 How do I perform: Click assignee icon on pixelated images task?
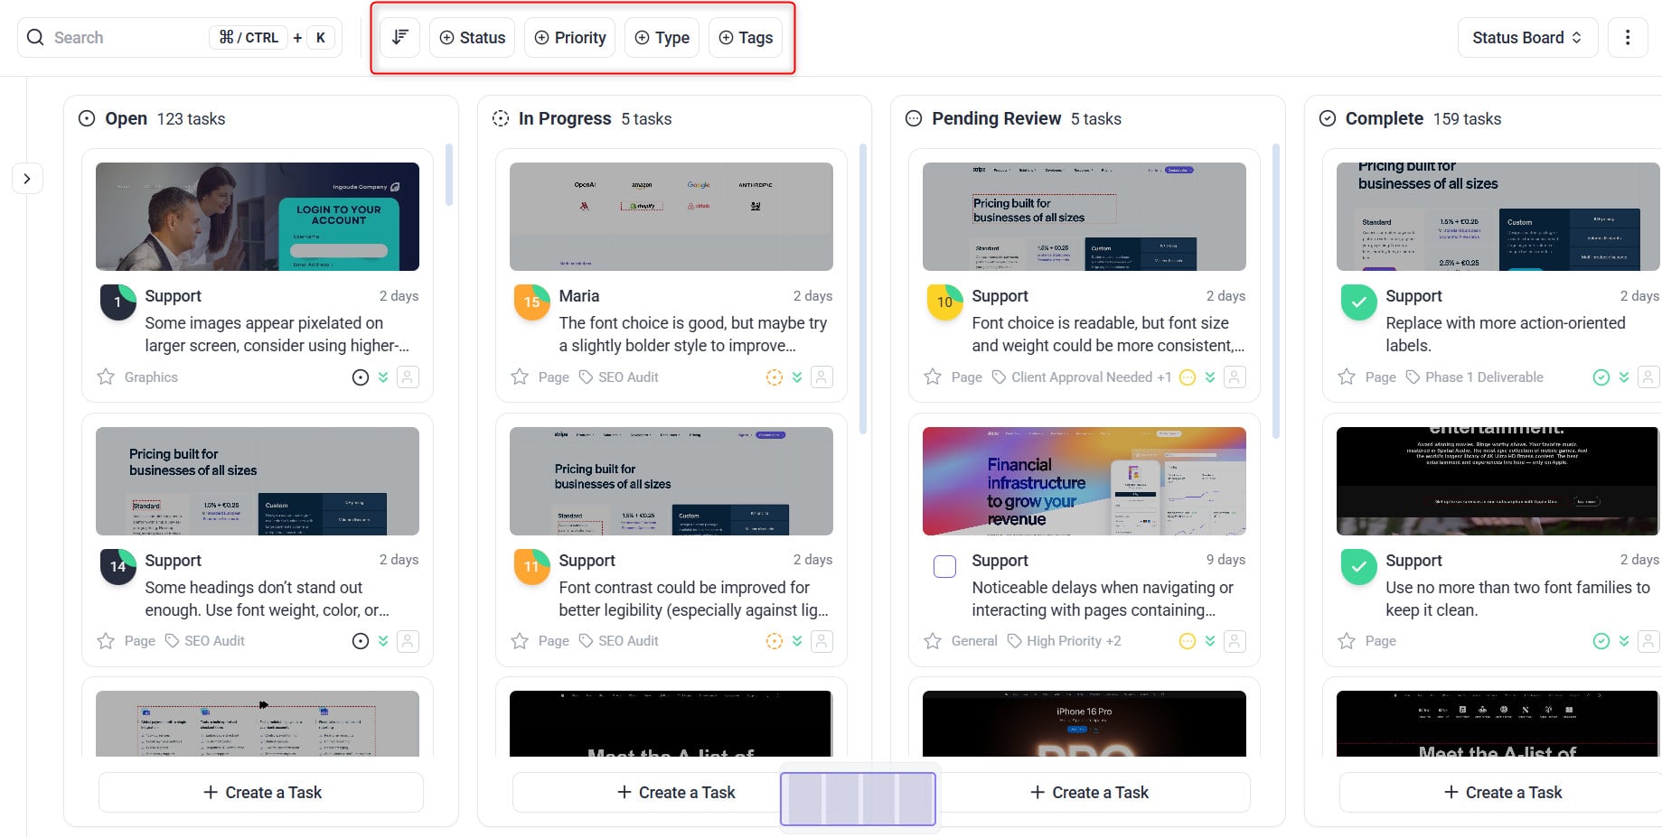(x=408, y=377)
